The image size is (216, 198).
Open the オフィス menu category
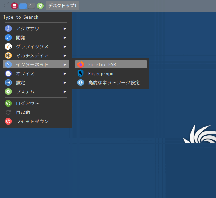(x=36, y=73)
